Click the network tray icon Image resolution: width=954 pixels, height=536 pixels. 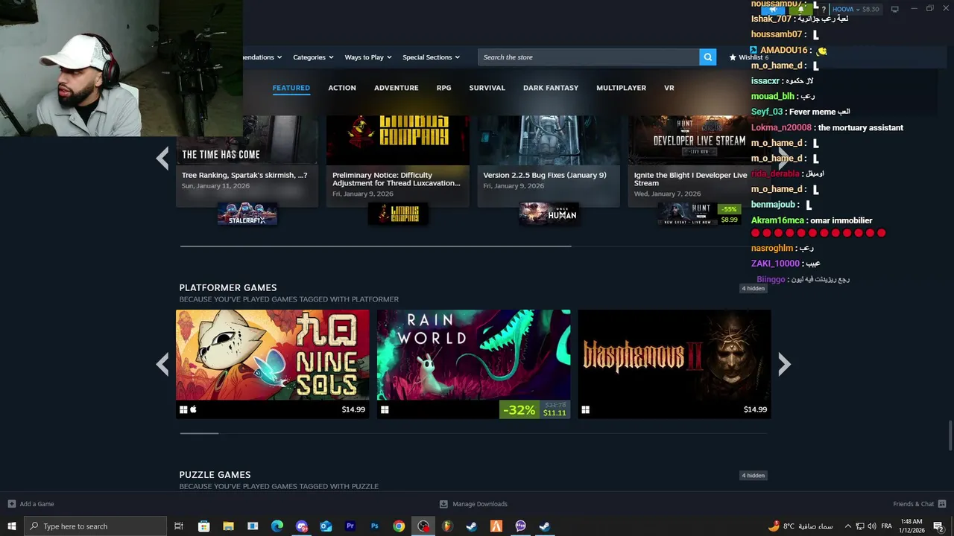coord(860,526)
